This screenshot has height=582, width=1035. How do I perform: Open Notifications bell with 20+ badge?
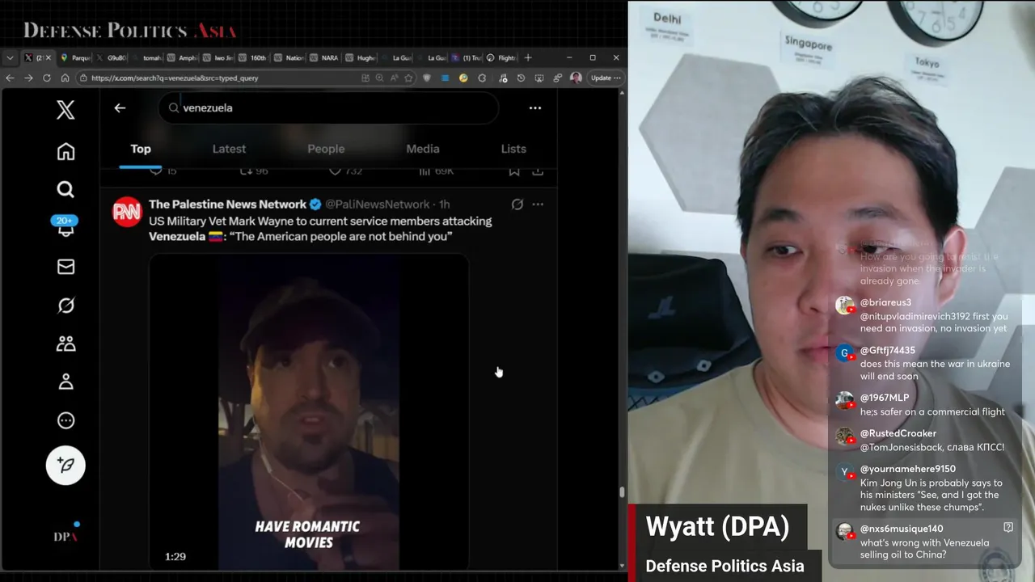65,226
